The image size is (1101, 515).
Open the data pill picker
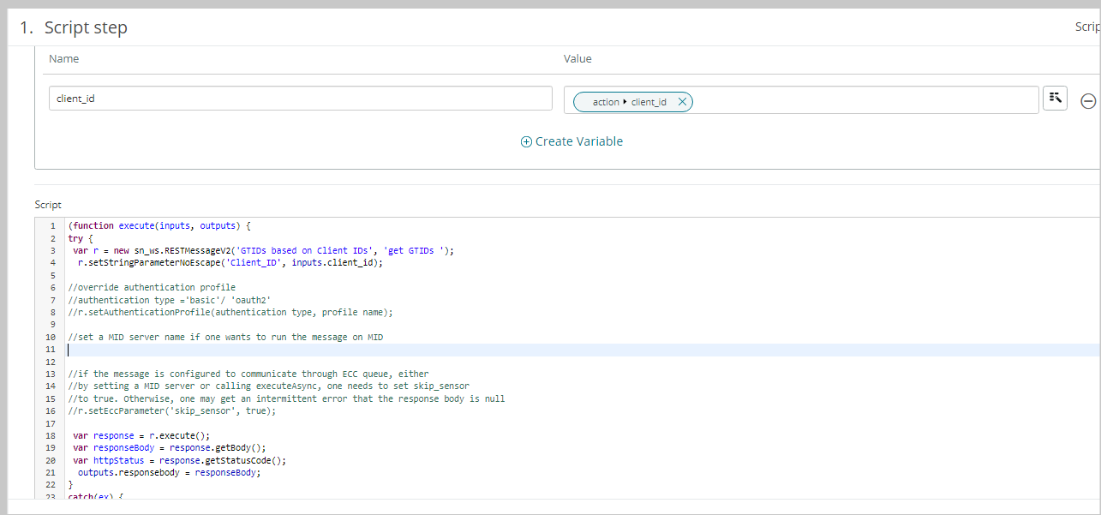pyautogui.click(x=1055, y=99)
